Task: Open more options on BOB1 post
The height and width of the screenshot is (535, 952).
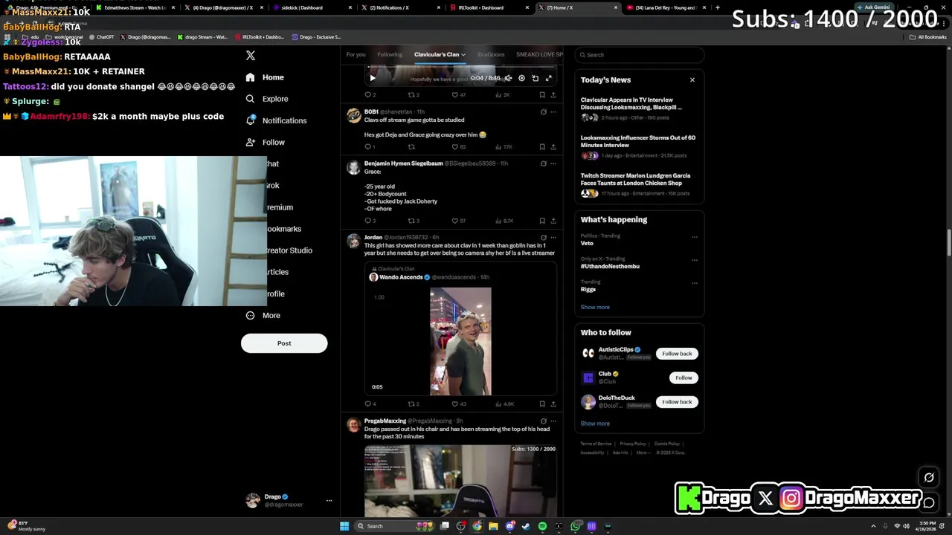Action: pyautogui.click(x=553, y=112)
